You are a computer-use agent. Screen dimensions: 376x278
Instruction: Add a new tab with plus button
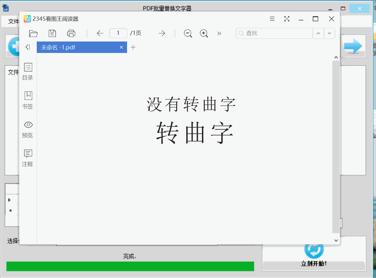133,48
